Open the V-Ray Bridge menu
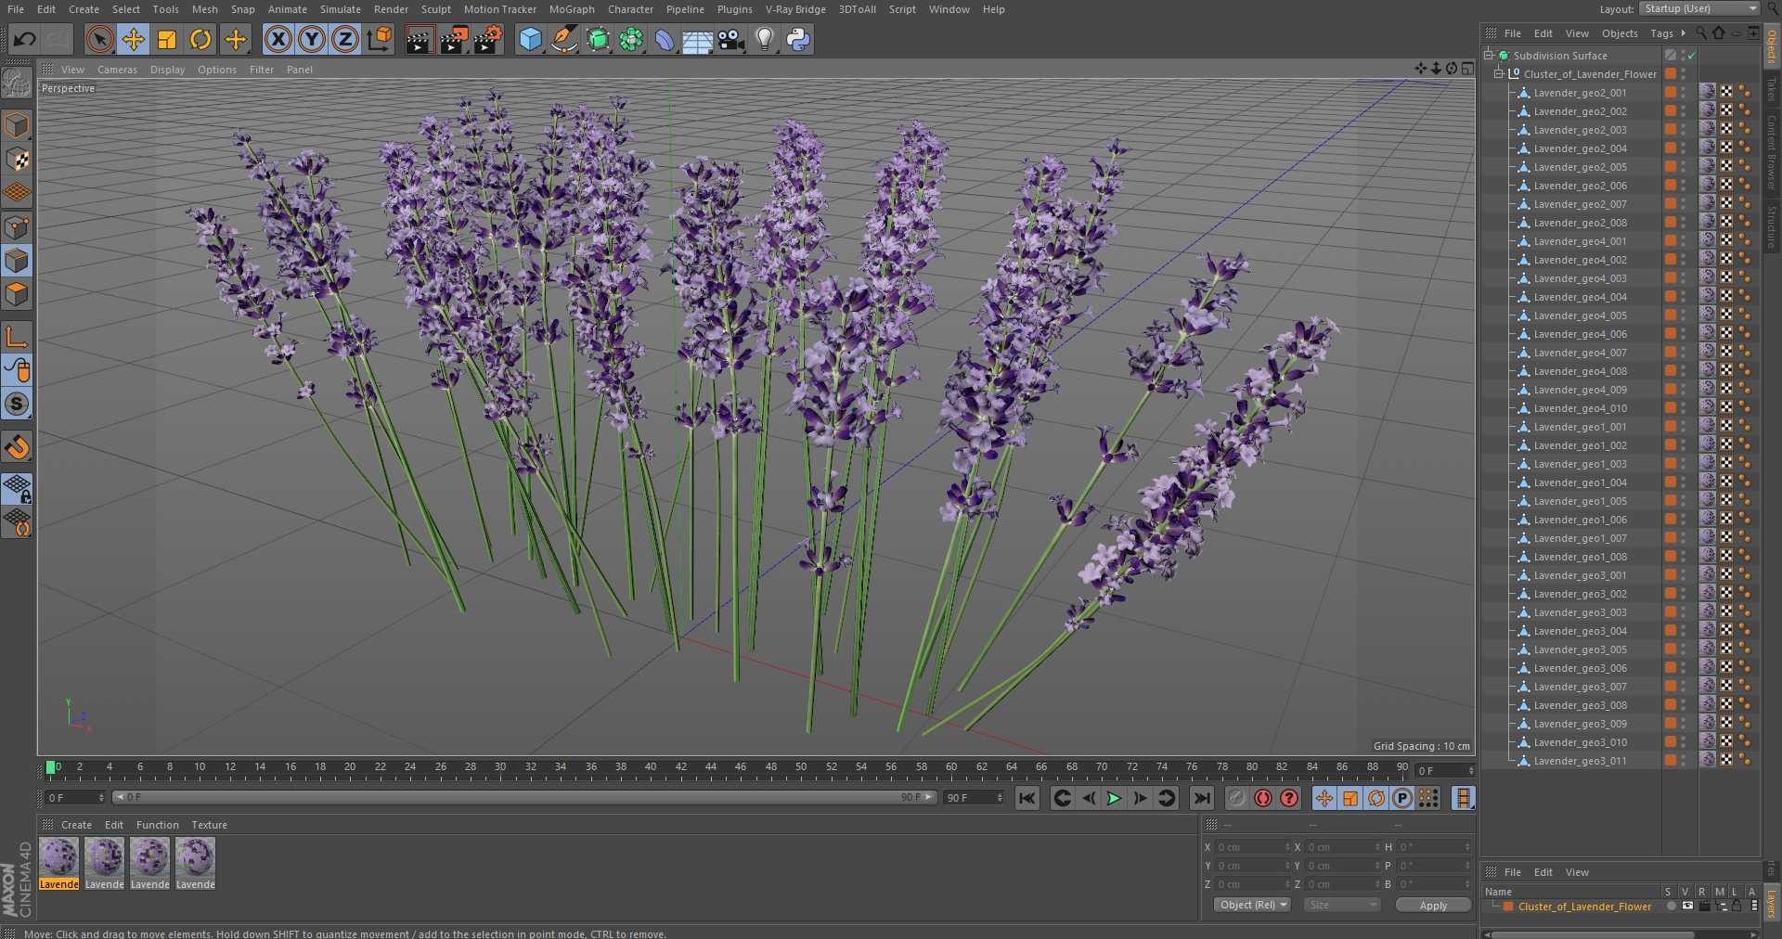This screenshot has width=1782, height=939. point(795,9)
